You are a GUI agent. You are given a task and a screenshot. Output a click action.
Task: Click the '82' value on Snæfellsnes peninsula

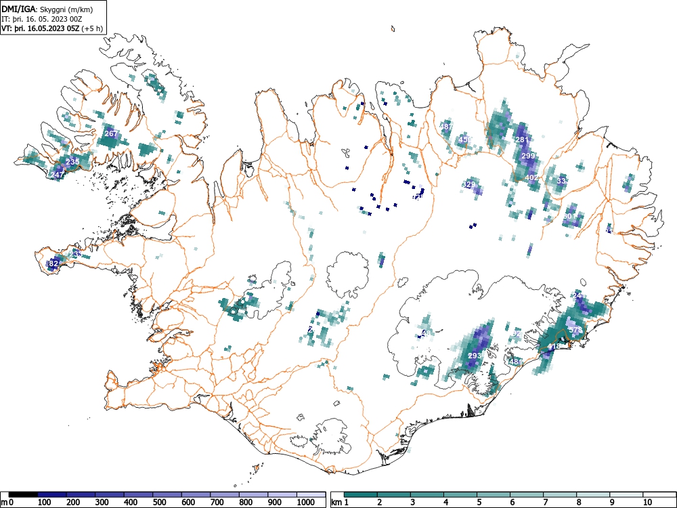[53, 263]
